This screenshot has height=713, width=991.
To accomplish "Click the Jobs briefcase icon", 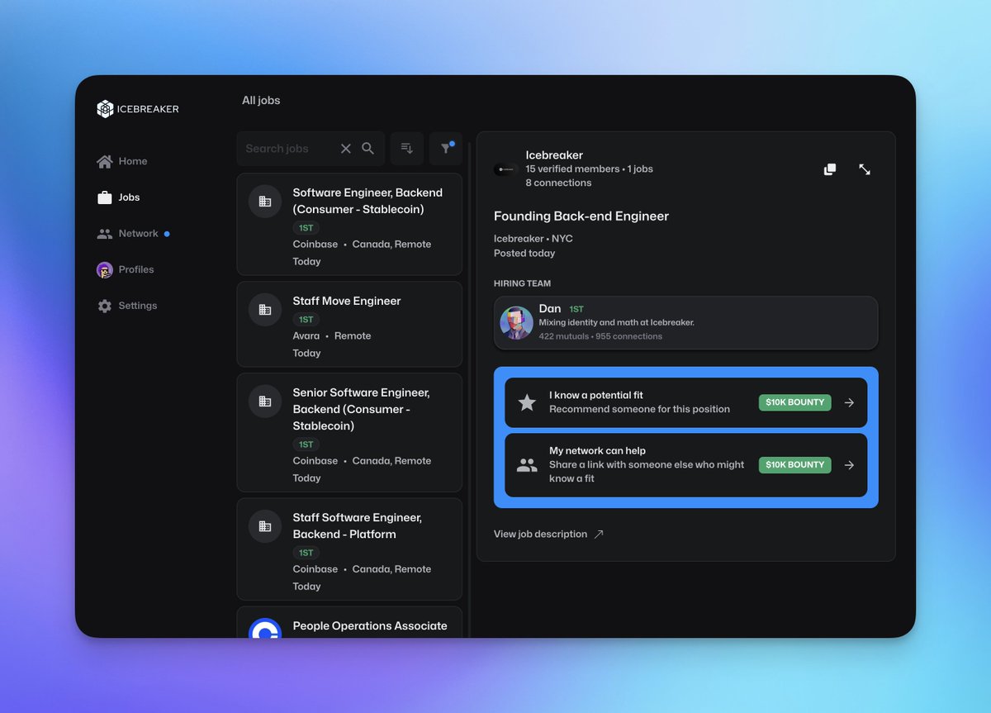I will (x=105, y=197).
